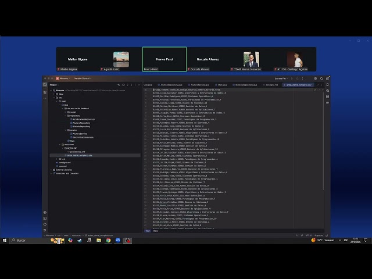Open the Current File run configuration dropdown

(x=281, y=78)
